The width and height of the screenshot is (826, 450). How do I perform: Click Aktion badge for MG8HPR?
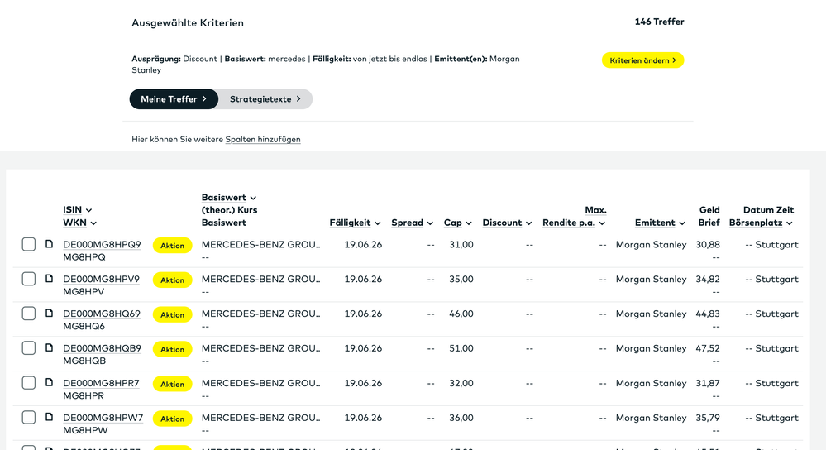[x=172, y=384]
